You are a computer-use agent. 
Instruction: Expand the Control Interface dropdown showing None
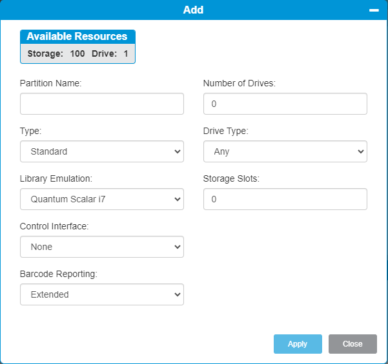pyautogui.click(x=102, y=247)
